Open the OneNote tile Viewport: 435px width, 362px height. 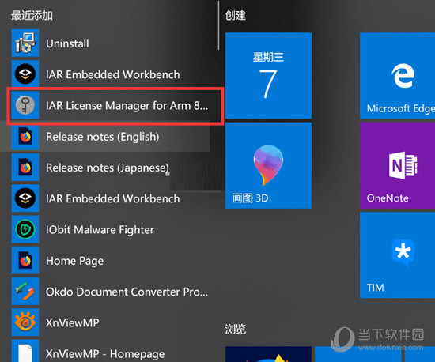click(x=397, y=165)
